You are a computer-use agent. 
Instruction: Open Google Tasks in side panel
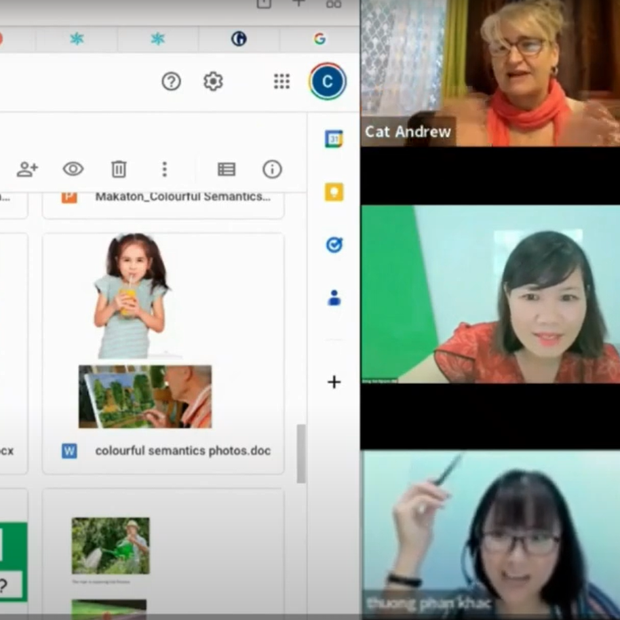point(334,245)
